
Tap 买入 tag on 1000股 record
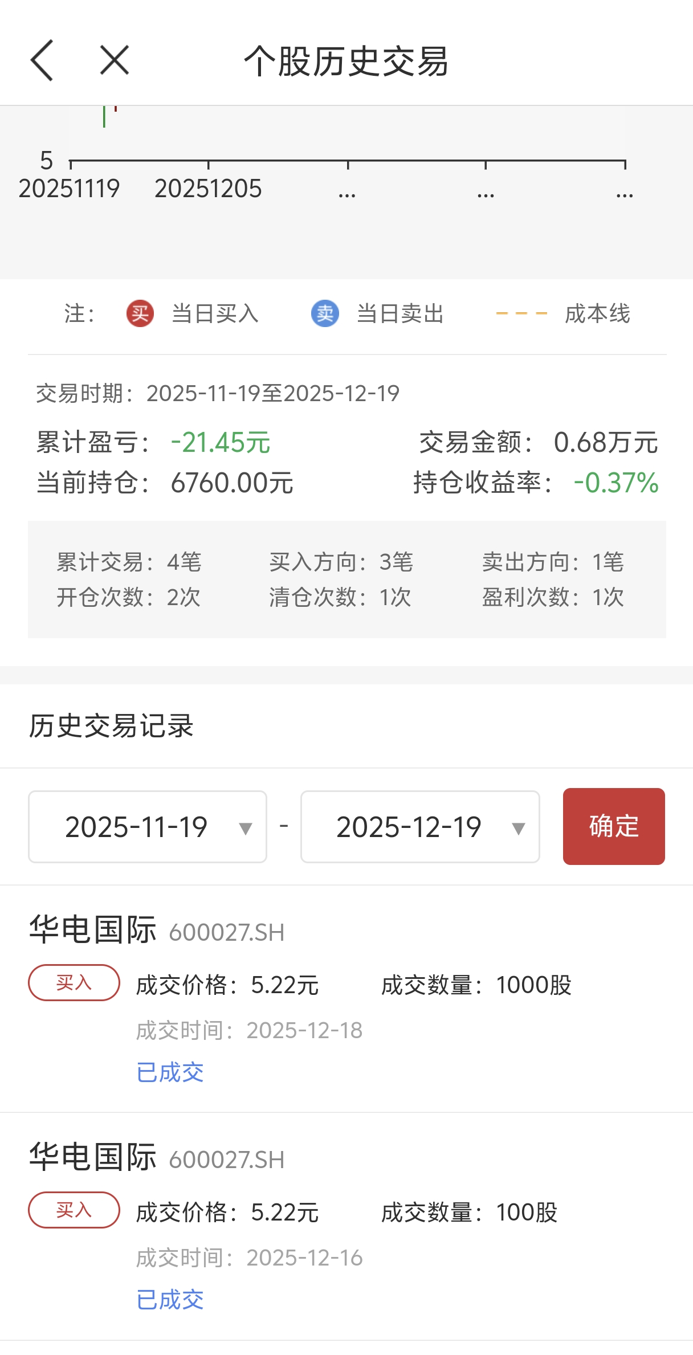[74, 982]
